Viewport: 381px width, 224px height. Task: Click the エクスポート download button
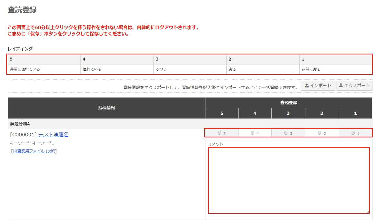pos(354,85)
